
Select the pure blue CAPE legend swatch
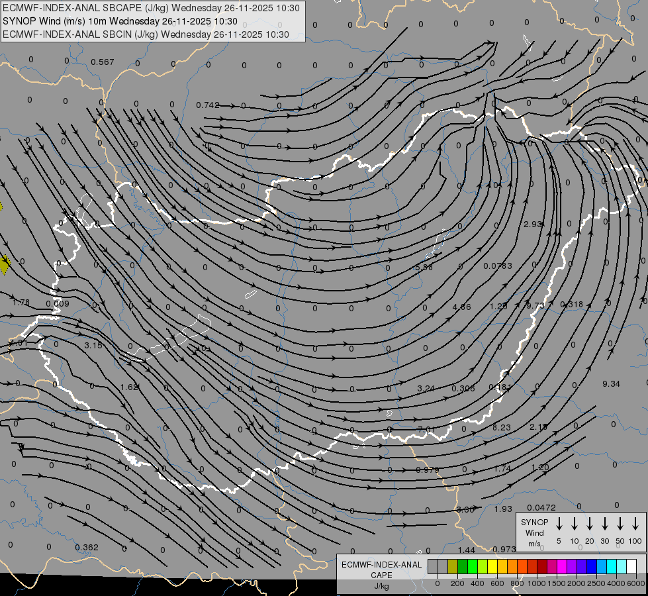point(591,567)
